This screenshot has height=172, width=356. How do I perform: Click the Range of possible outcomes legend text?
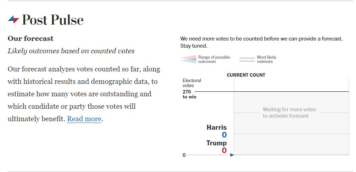[x=214, y=59]
